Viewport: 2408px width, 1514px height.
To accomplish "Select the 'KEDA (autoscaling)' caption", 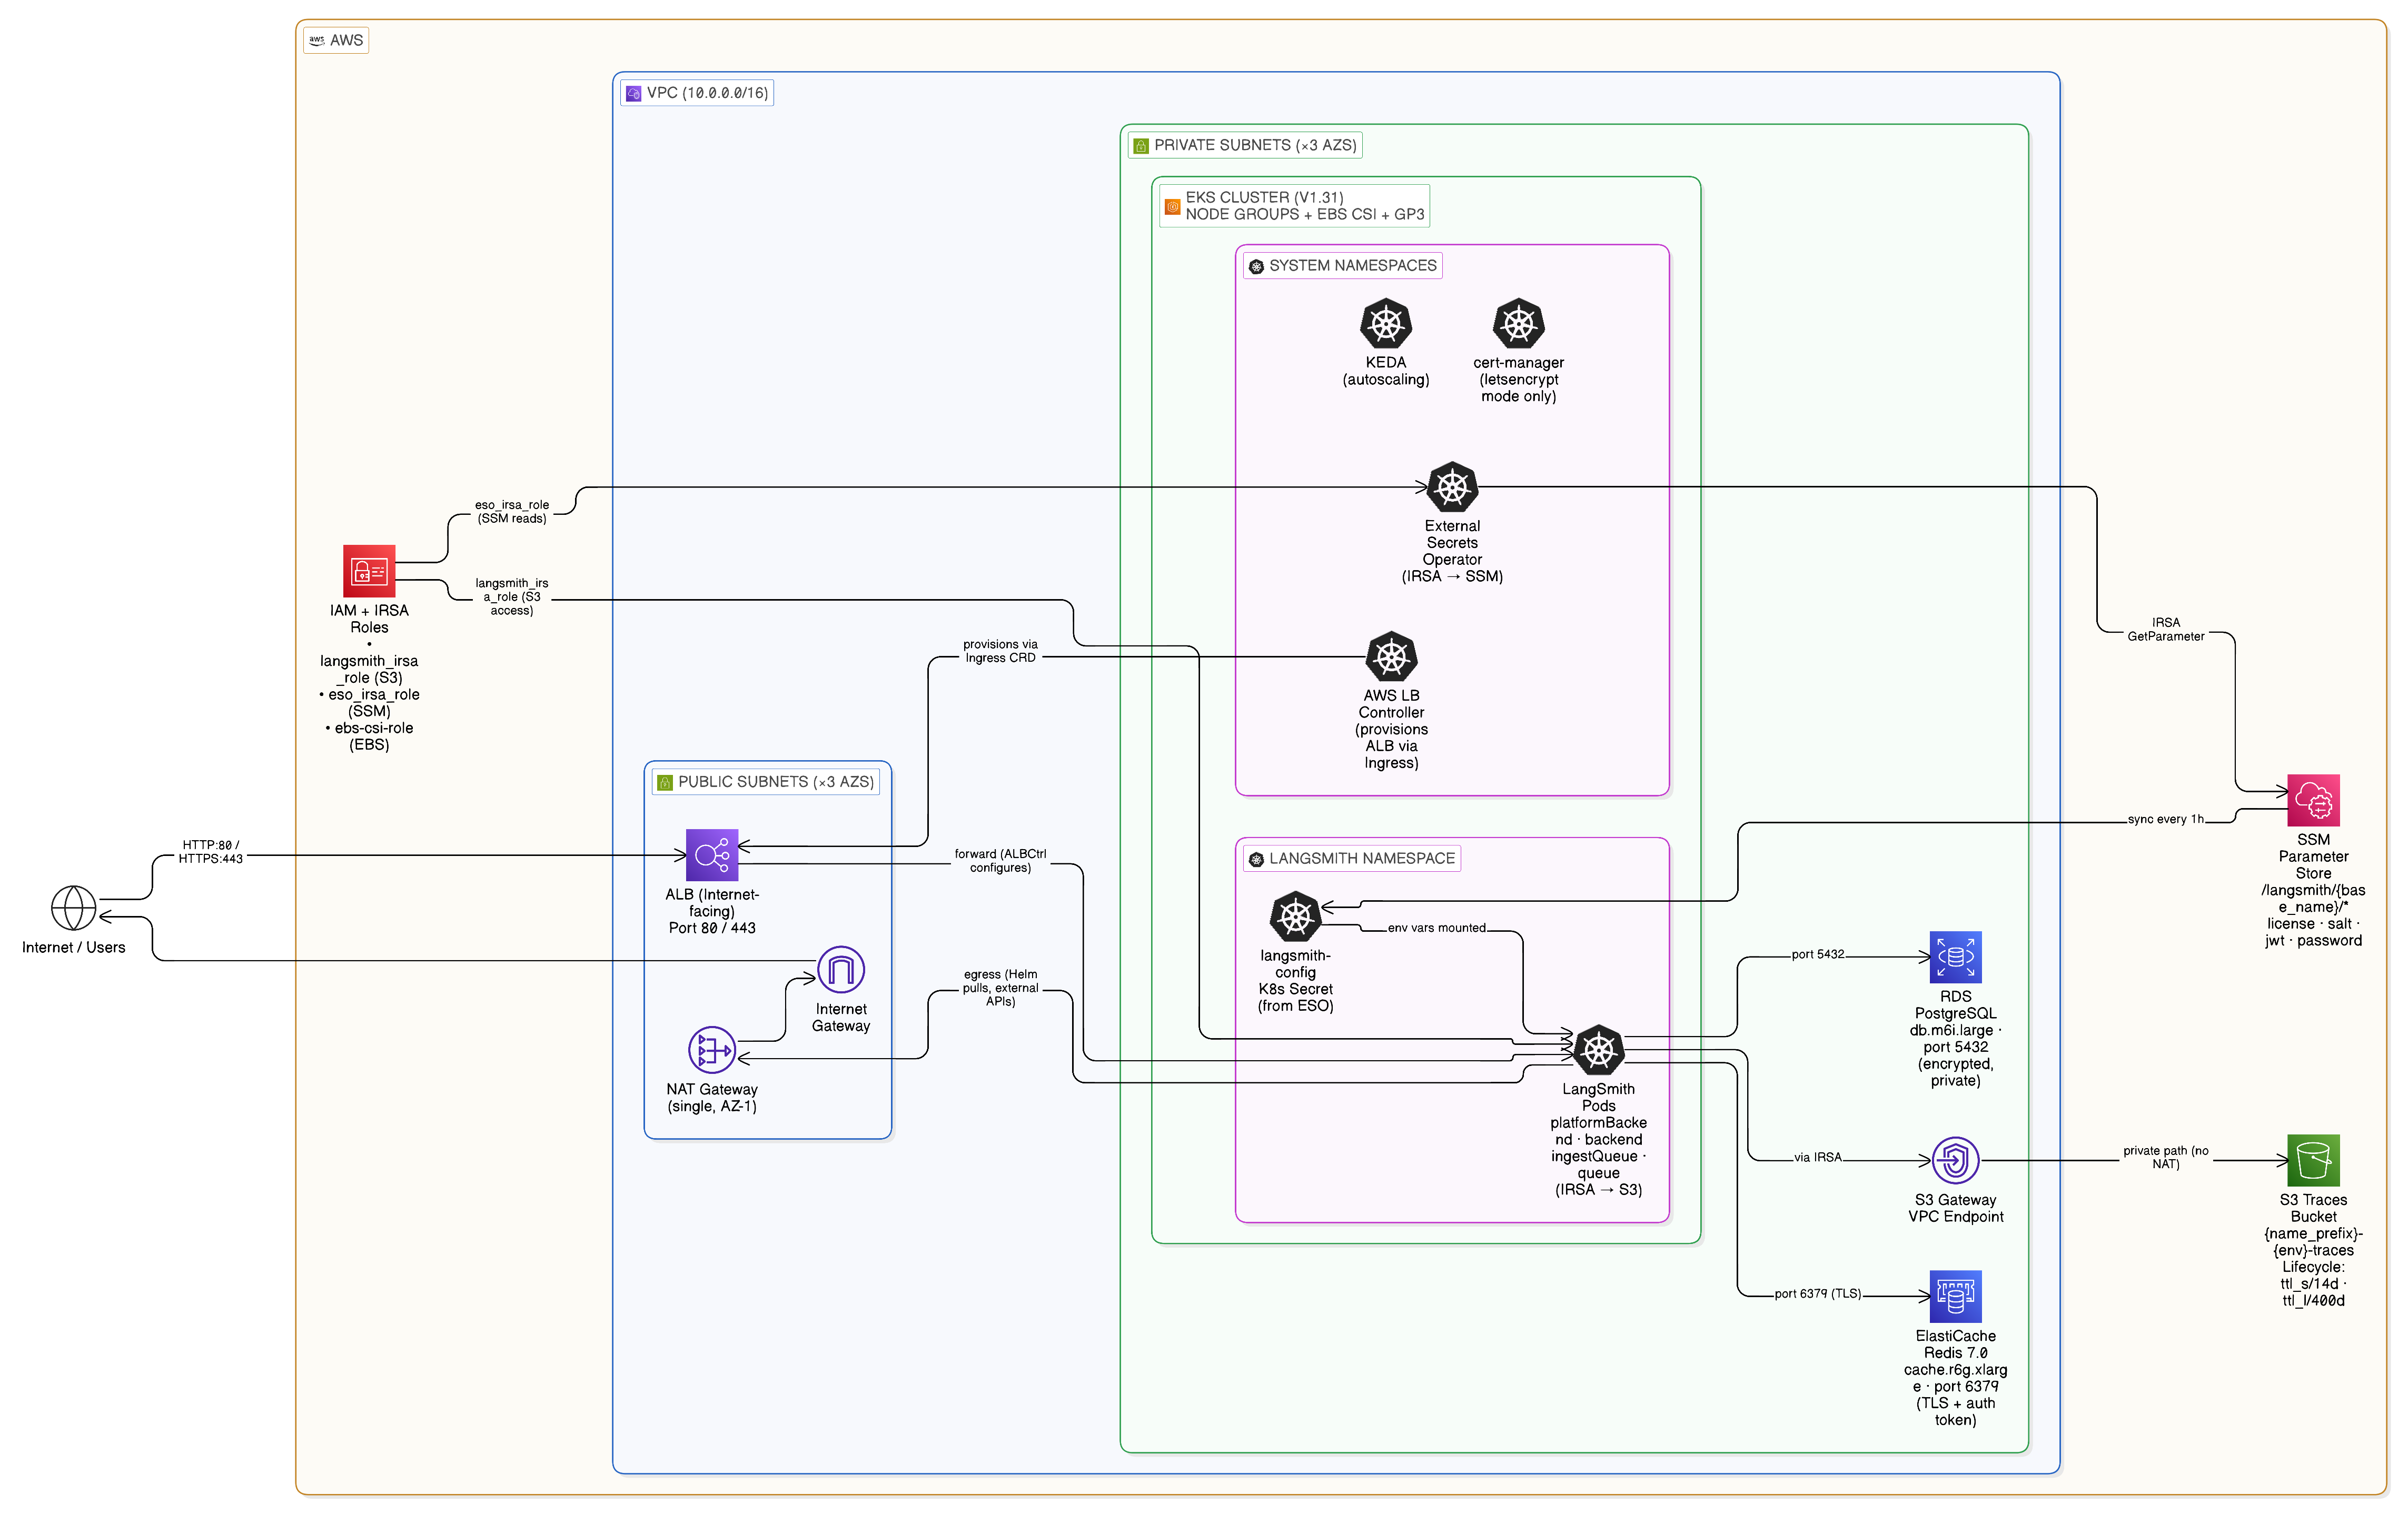I will 1386,371.
